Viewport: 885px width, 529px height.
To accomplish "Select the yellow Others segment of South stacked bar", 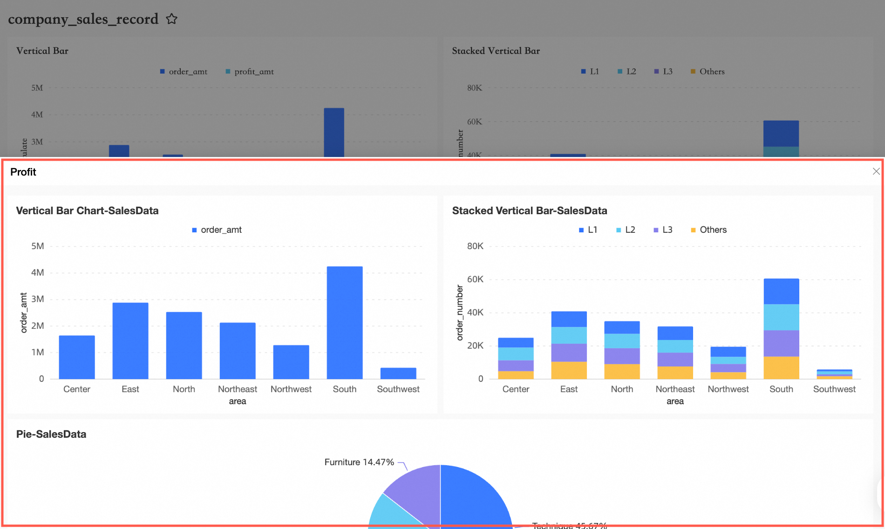I will tap(781, 368).
